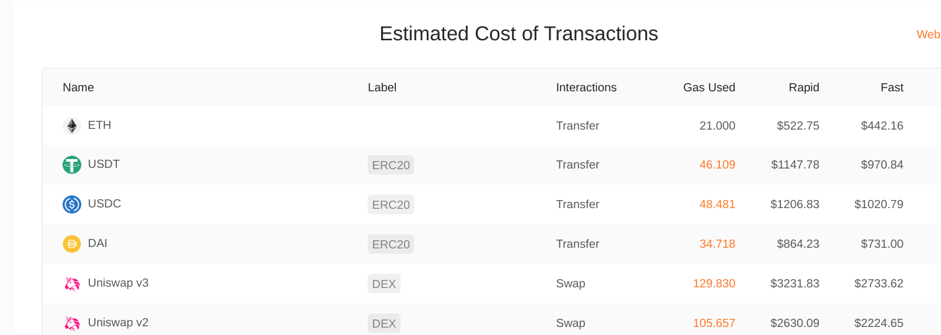Click the green USDT Tether icon
This screenshot has height=335, width=941.
click(72, 164)
